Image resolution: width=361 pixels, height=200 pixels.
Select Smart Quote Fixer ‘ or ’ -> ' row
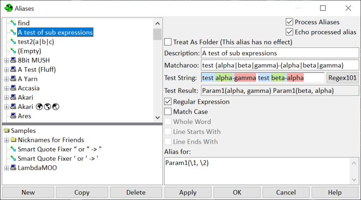tap(58, 159)
